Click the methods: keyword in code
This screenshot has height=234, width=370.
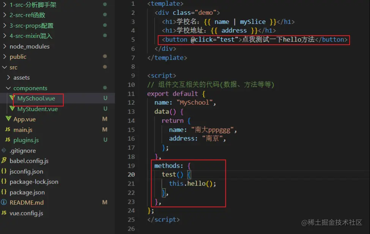pos(169,166)
